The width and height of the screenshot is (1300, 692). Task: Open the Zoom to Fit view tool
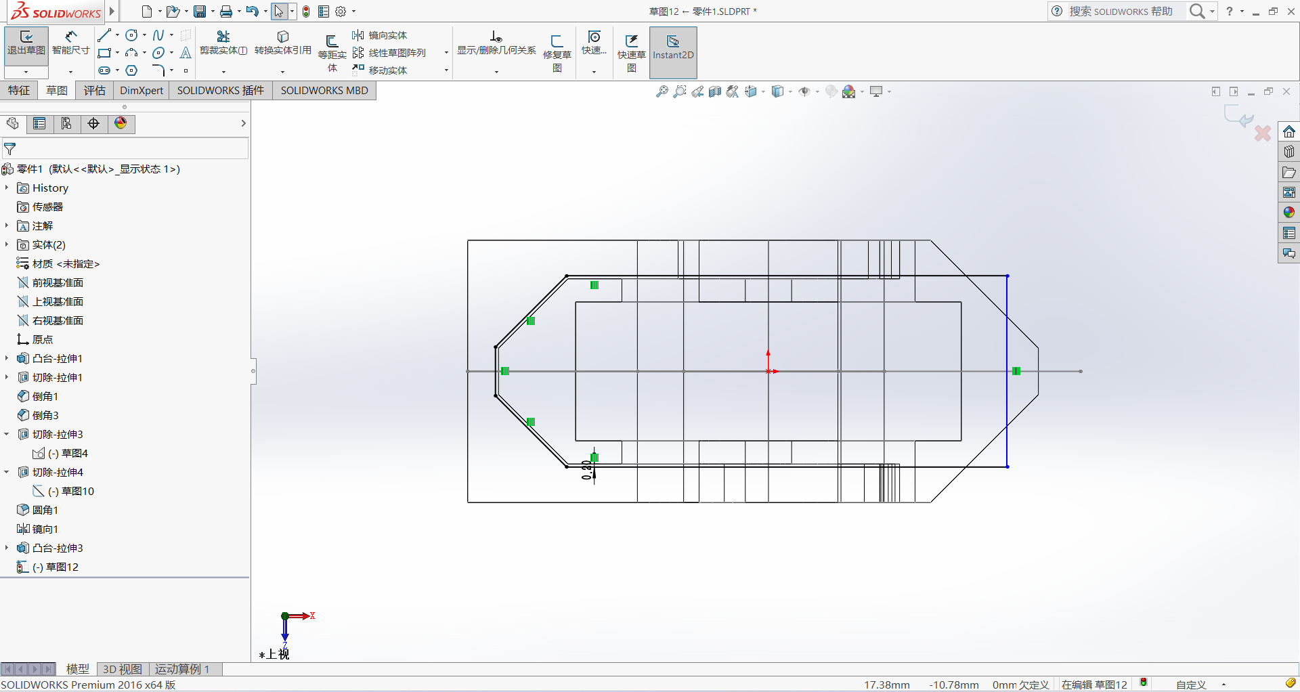662,91
